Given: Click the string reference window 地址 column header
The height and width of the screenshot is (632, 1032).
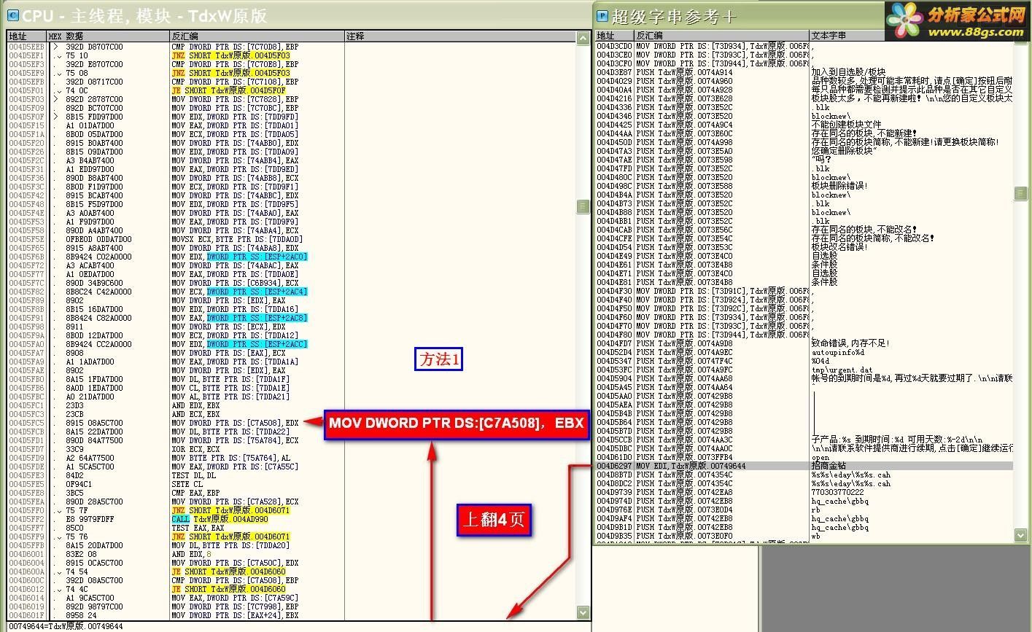Looking at the screenshot, I should [614, 35].
